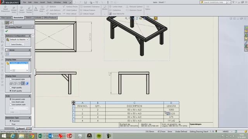The image size is (248, 139).
Task: Add a Magnetic Line
Action: 54,14
